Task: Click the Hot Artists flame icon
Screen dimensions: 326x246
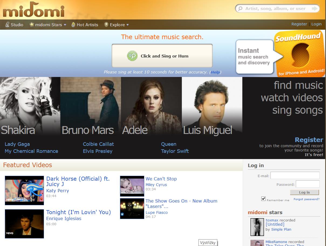Action: (x=73, y=25)
